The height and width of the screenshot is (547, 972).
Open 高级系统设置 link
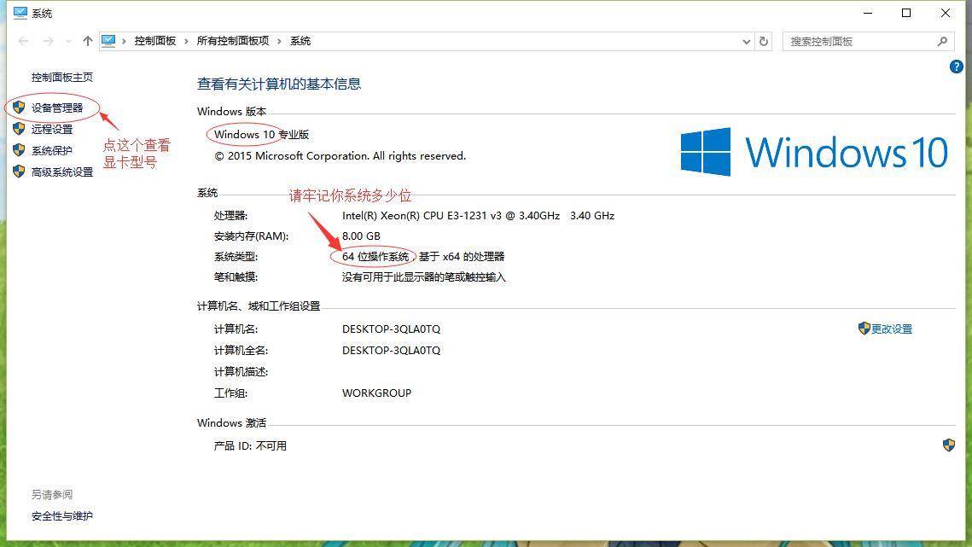point(62,172)
